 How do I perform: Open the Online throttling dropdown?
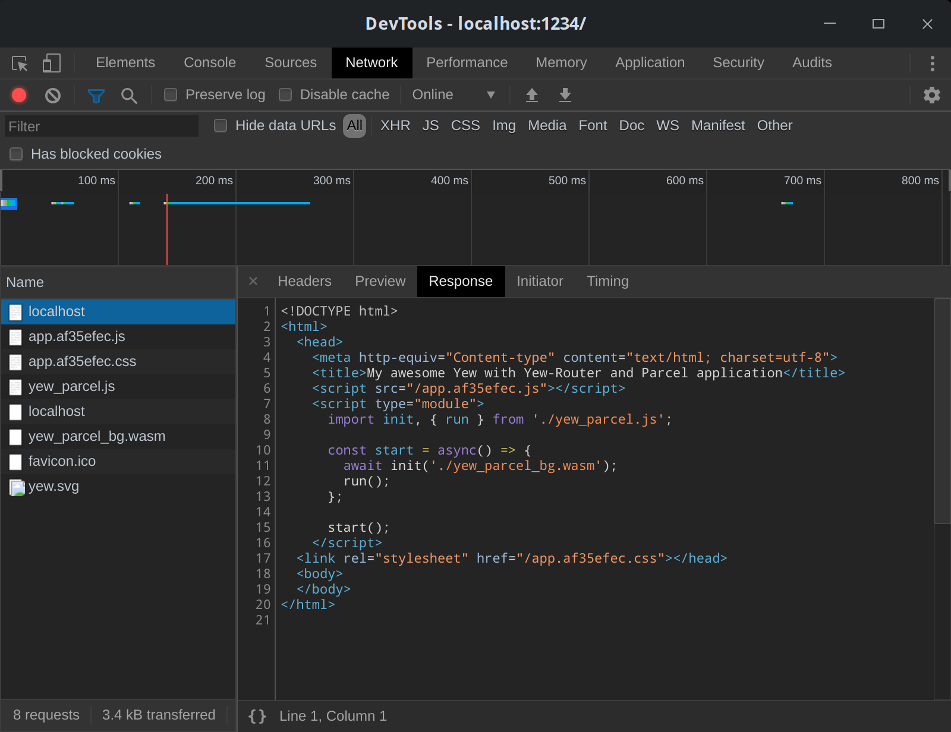[454, 95]
